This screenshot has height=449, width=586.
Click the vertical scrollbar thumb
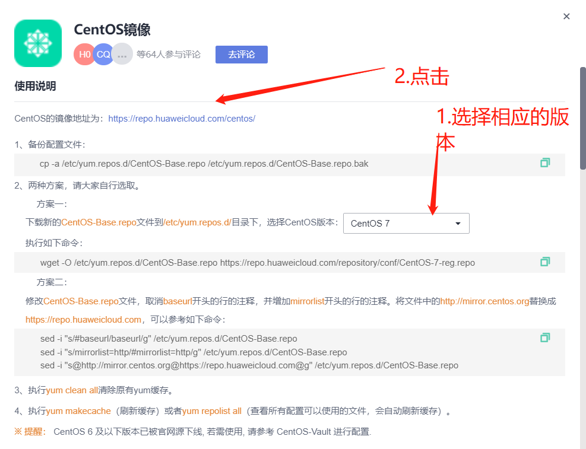click(x=582, y=119)
